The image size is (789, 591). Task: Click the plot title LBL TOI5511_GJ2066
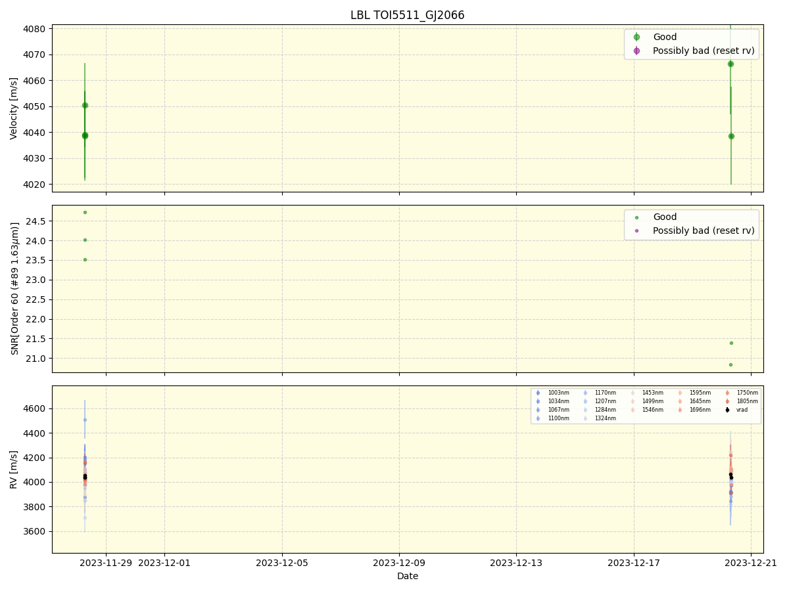(x=407, y=15)
